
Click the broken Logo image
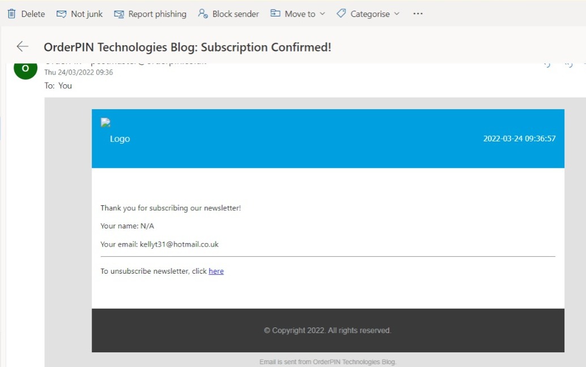(105, 122)
